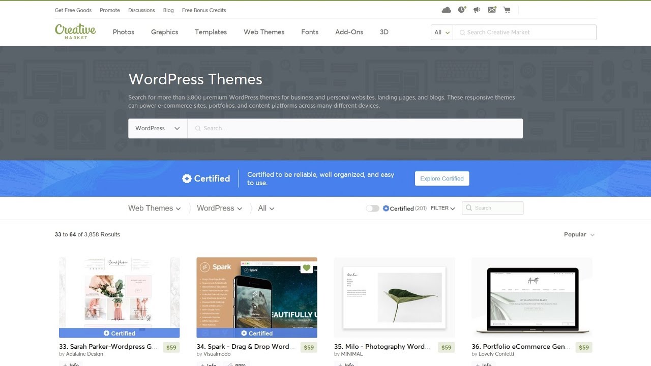651x366 pixels.
Task: Open the Add-Ons menu
Action: pyautogui.click(x=349, y=32)
